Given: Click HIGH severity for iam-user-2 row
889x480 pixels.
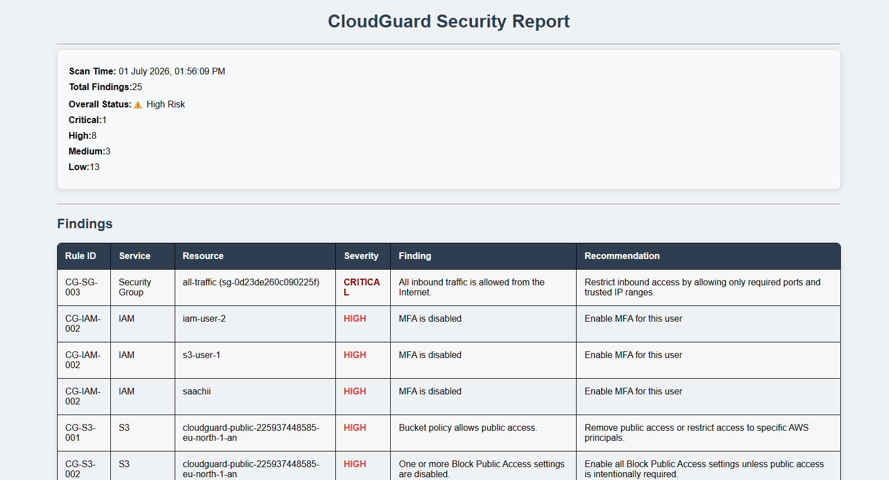Looking at the screenshot, I should click(x=355, y=318).
